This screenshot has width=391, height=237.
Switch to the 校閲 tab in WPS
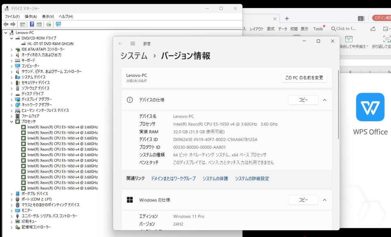[x=294, y=29]
